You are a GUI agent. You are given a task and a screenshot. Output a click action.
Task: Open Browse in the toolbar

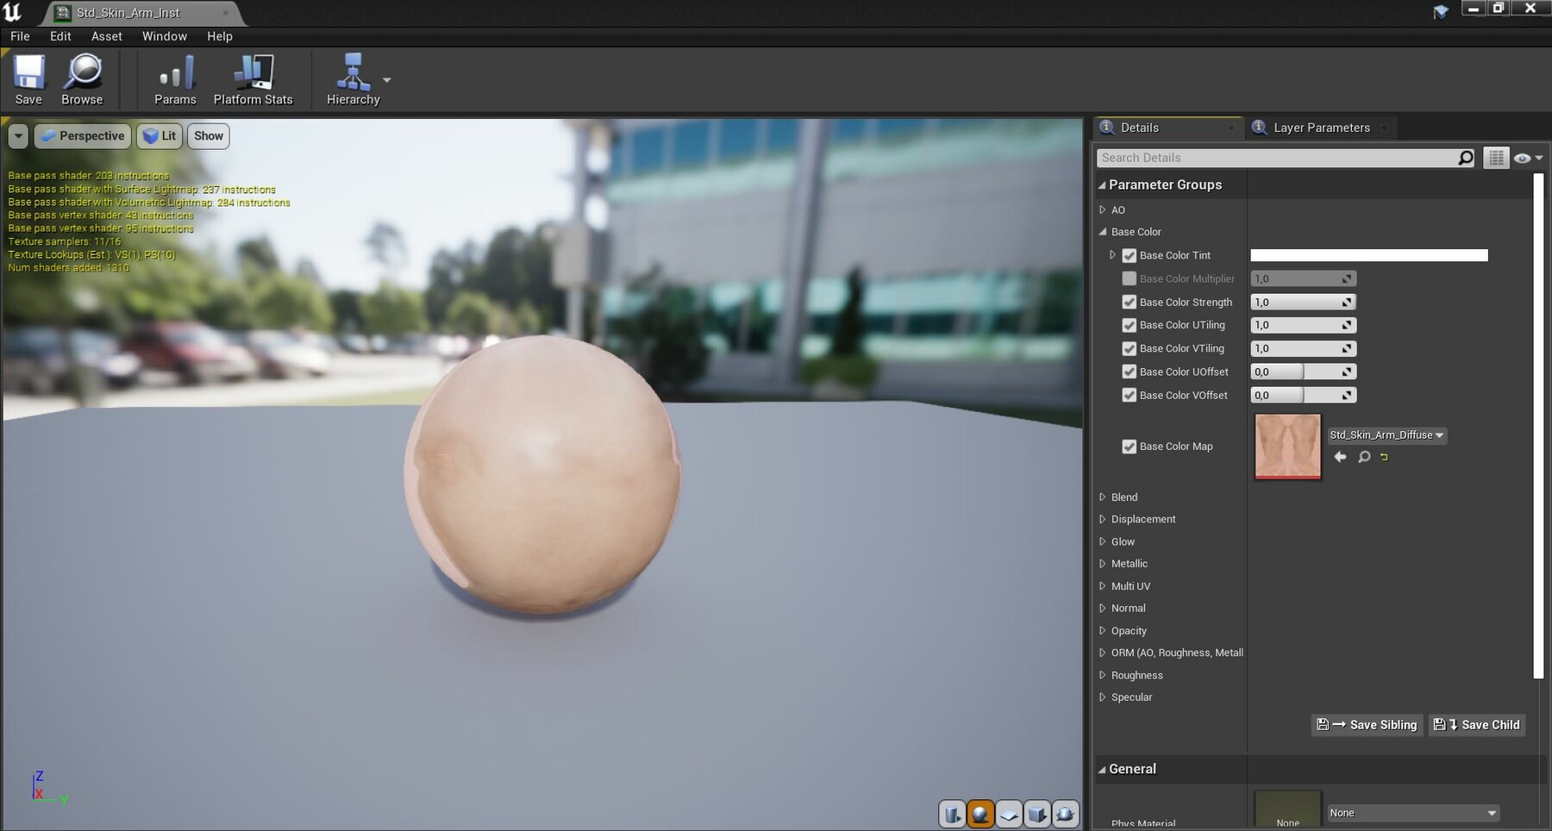click(82, 78)
